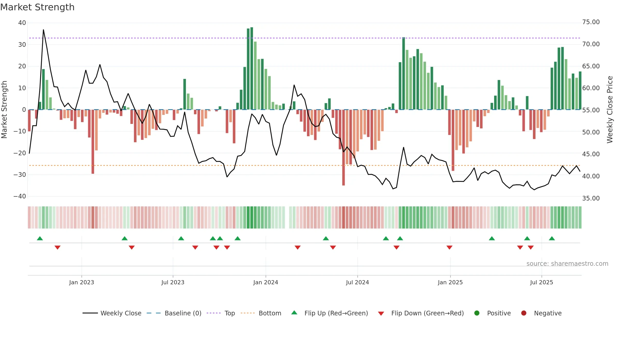Click the Jan 2025 axis label
617x347 pixels.
point(450,282)
